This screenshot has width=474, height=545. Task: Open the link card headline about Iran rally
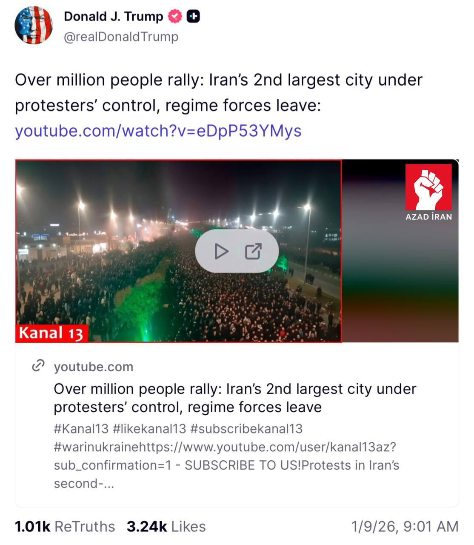click(x=235, y=398)
